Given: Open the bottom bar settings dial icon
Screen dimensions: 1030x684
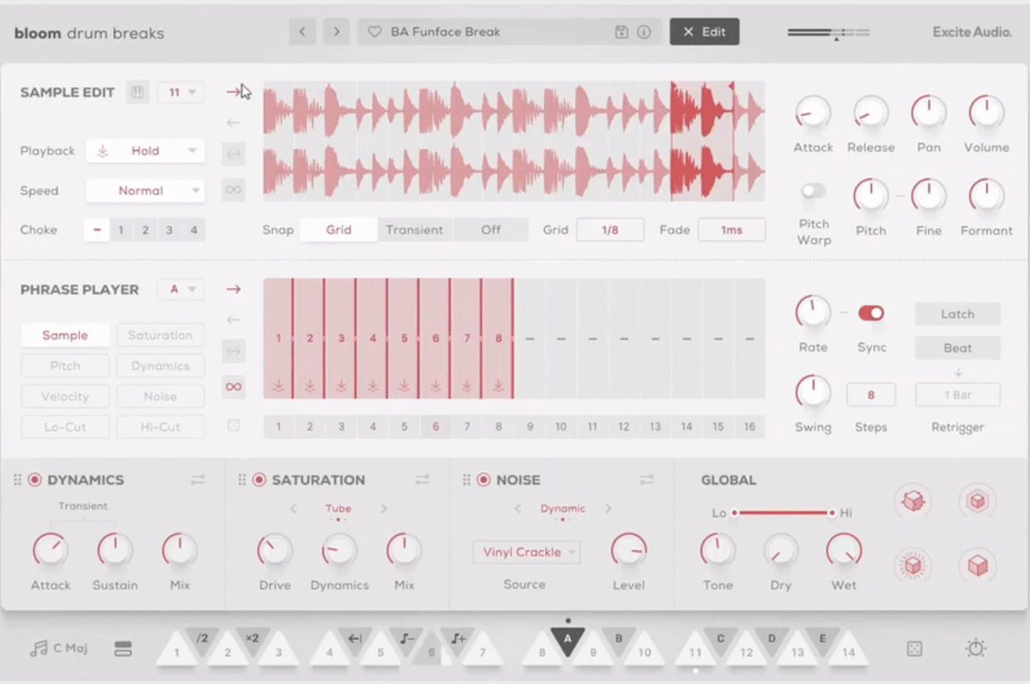Looking at the screenshot, I should (975, 649).
